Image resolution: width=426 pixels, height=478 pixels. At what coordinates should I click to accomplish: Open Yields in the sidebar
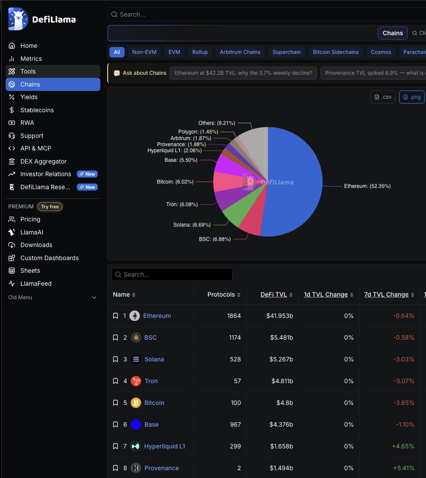pyautogui.click(x=53, y=97)
